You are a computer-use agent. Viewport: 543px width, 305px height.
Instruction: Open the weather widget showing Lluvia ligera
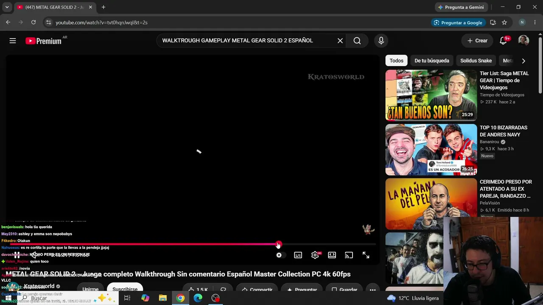tap(413, 298)
